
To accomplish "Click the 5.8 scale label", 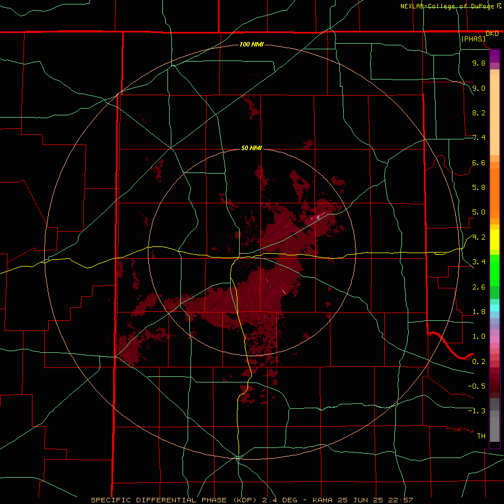I will pos(479,188).
